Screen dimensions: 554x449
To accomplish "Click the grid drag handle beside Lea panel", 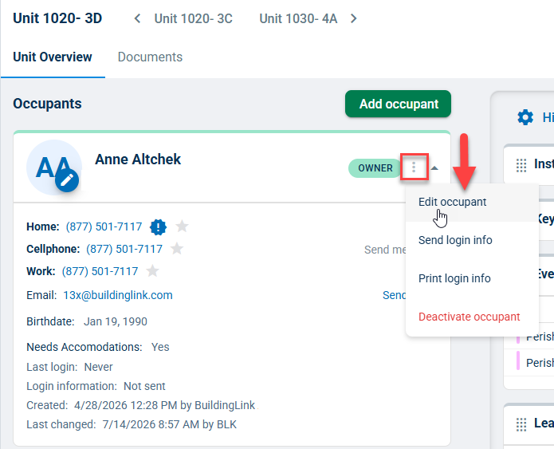I will click(521, 424).
